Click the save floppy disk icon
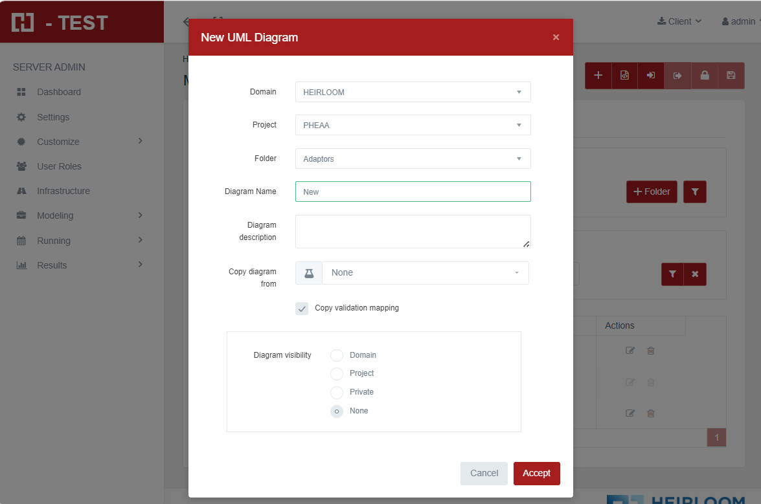 click(x=731, y=76)
